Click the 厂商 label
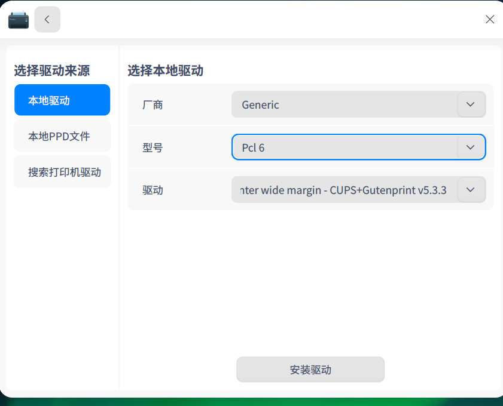The image size is (503, 406). point(153,104)
